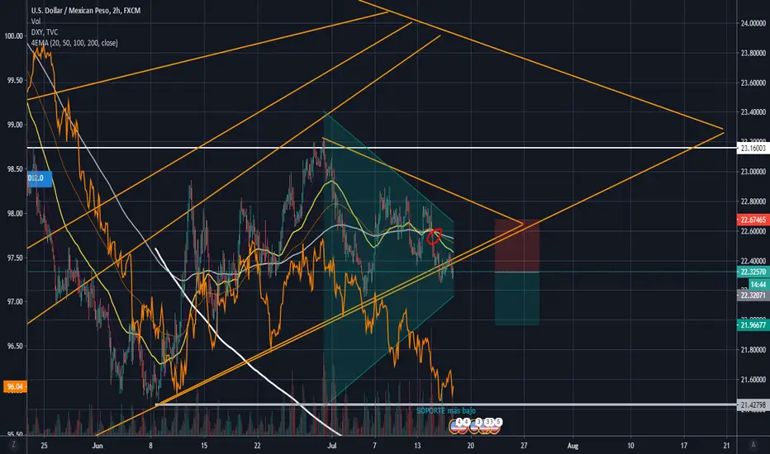Select the red ellipse drawing on the EMAs
This screenshot has width=770, height=454.
click(x=434, y=236)
